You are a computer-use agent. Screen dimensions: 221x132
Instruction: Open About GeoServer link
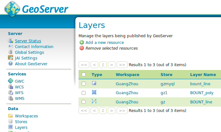click(31, 64)
